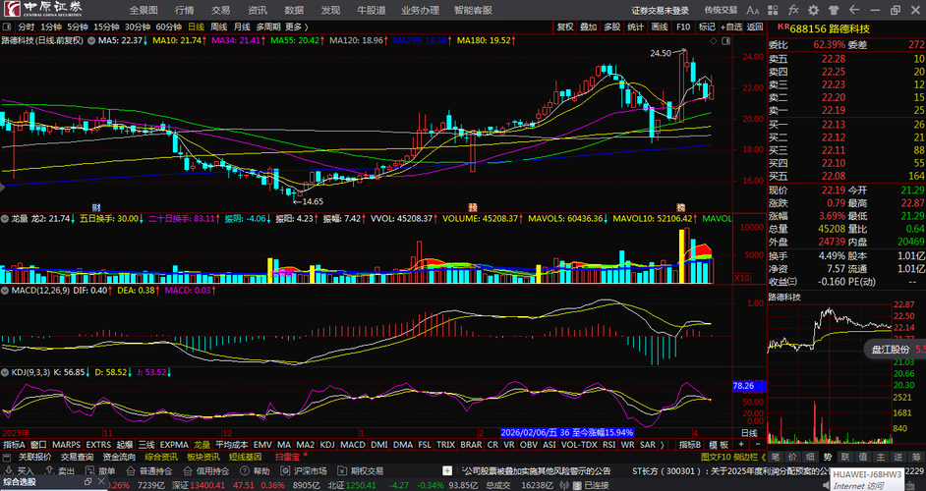Click the 撤单 cancel order icon

click(89, 471)
